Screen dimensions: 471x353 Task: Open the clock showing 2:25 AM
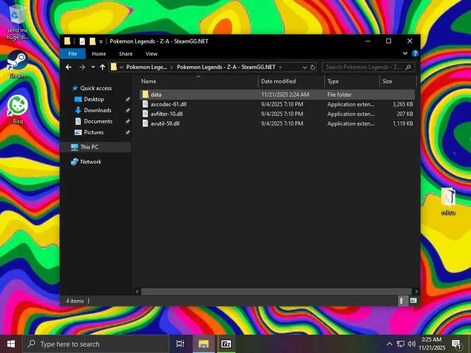point(431,344)
